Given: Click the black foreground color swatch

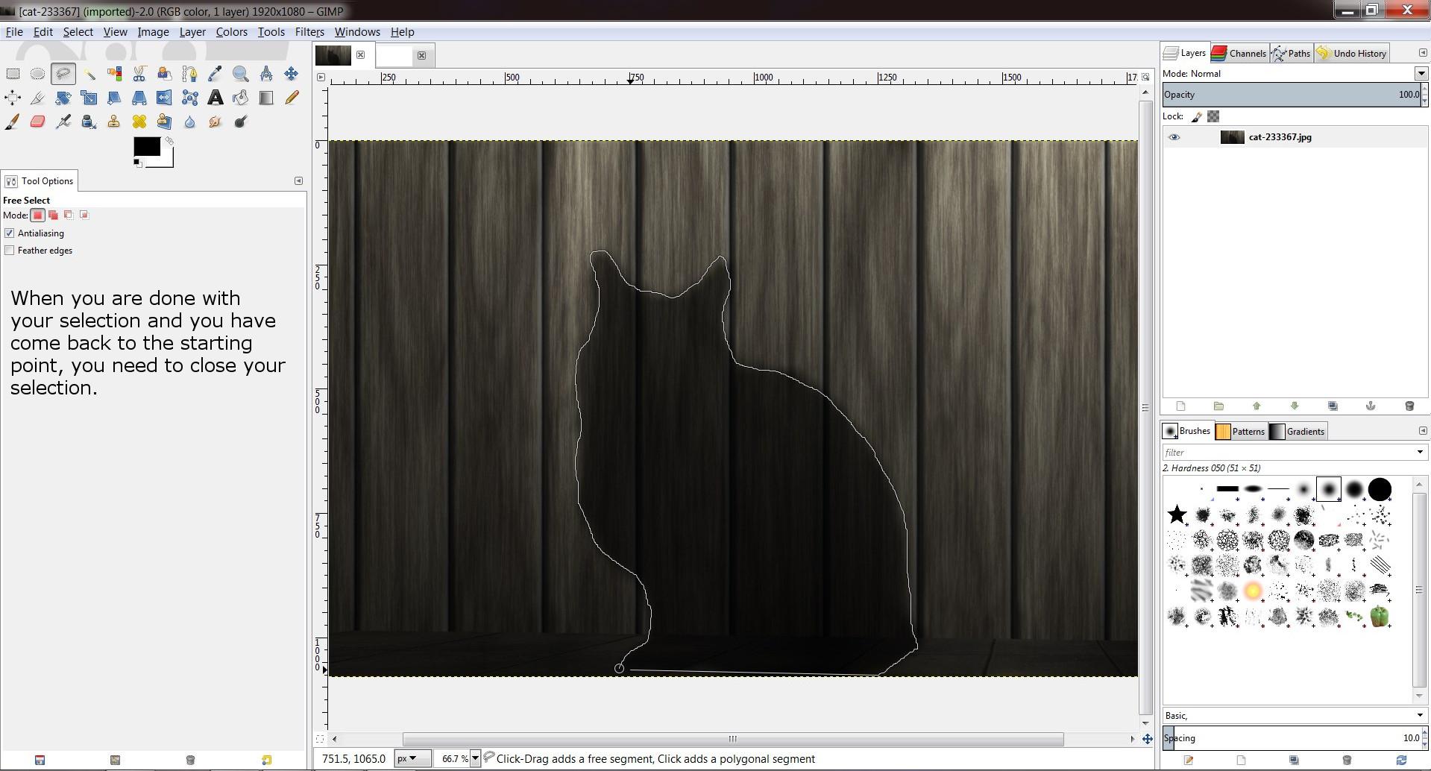Looking at the screenshot, I should click(x=145, y=146).
